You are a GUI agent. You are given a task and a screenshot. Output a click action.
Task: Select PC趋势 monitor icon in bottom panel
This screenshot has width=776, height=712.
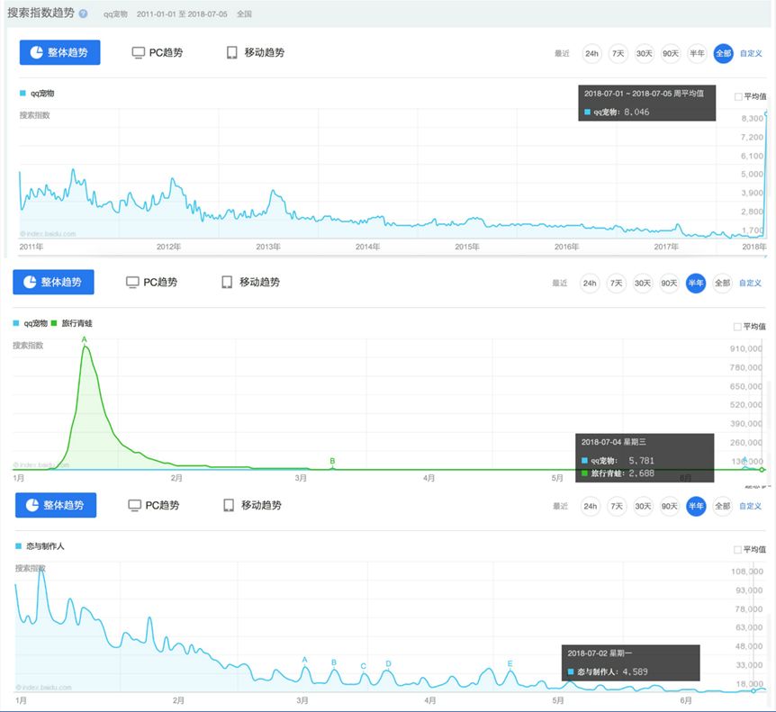135,505
